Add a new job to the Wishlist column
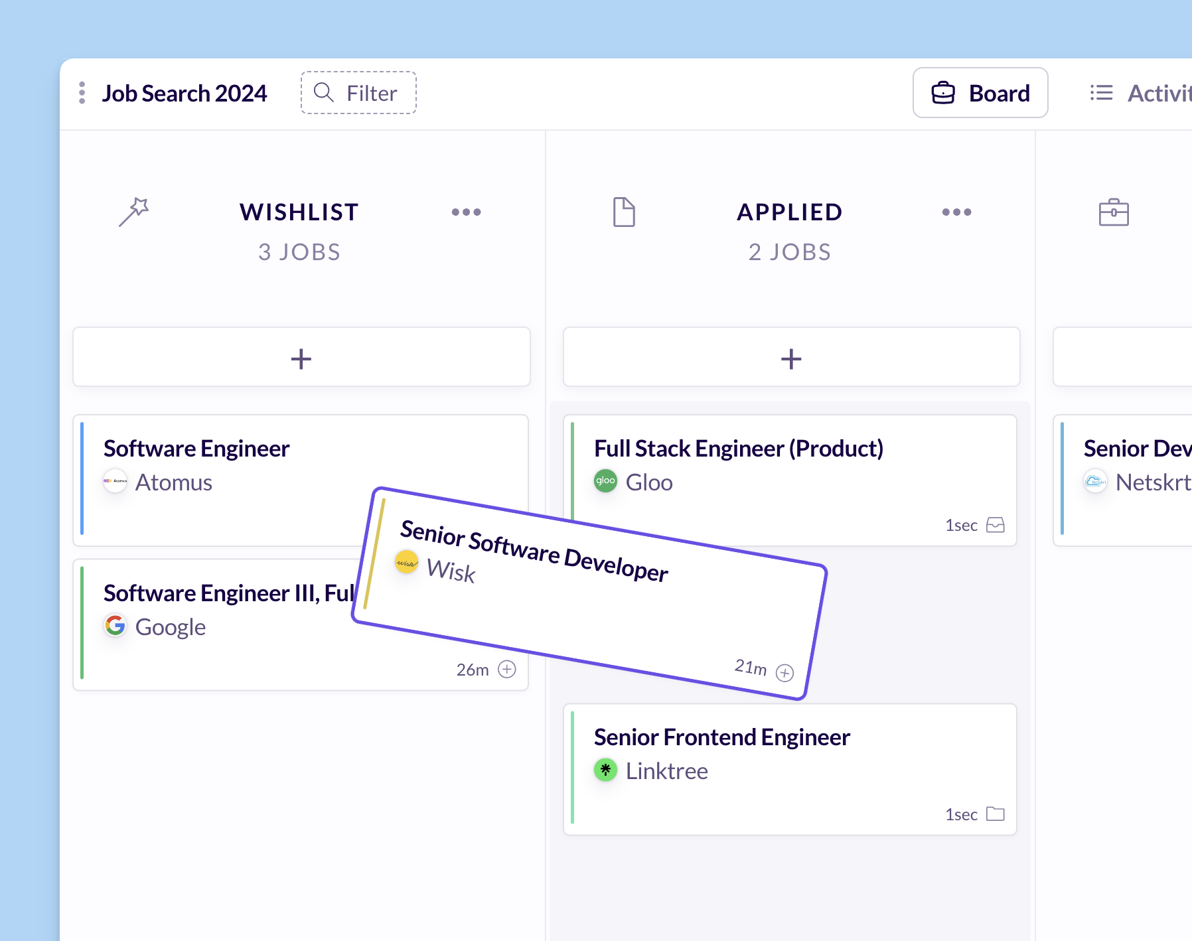Screen dimensions: 1192x941 [x=301, y=357]
